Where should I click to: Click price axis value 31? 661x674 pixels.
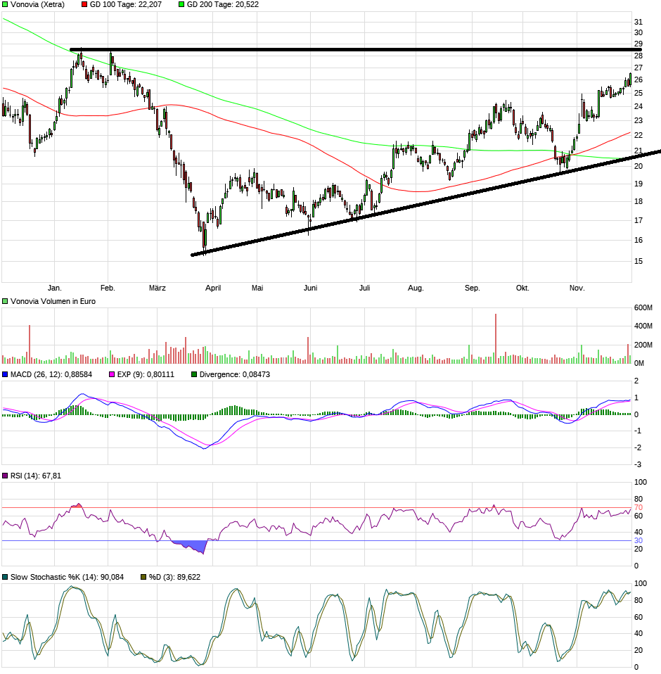pyautogui.click(x=638, y=22)
